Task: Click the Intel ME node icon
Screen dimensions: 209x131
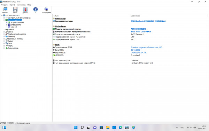Action: (9, 27)
